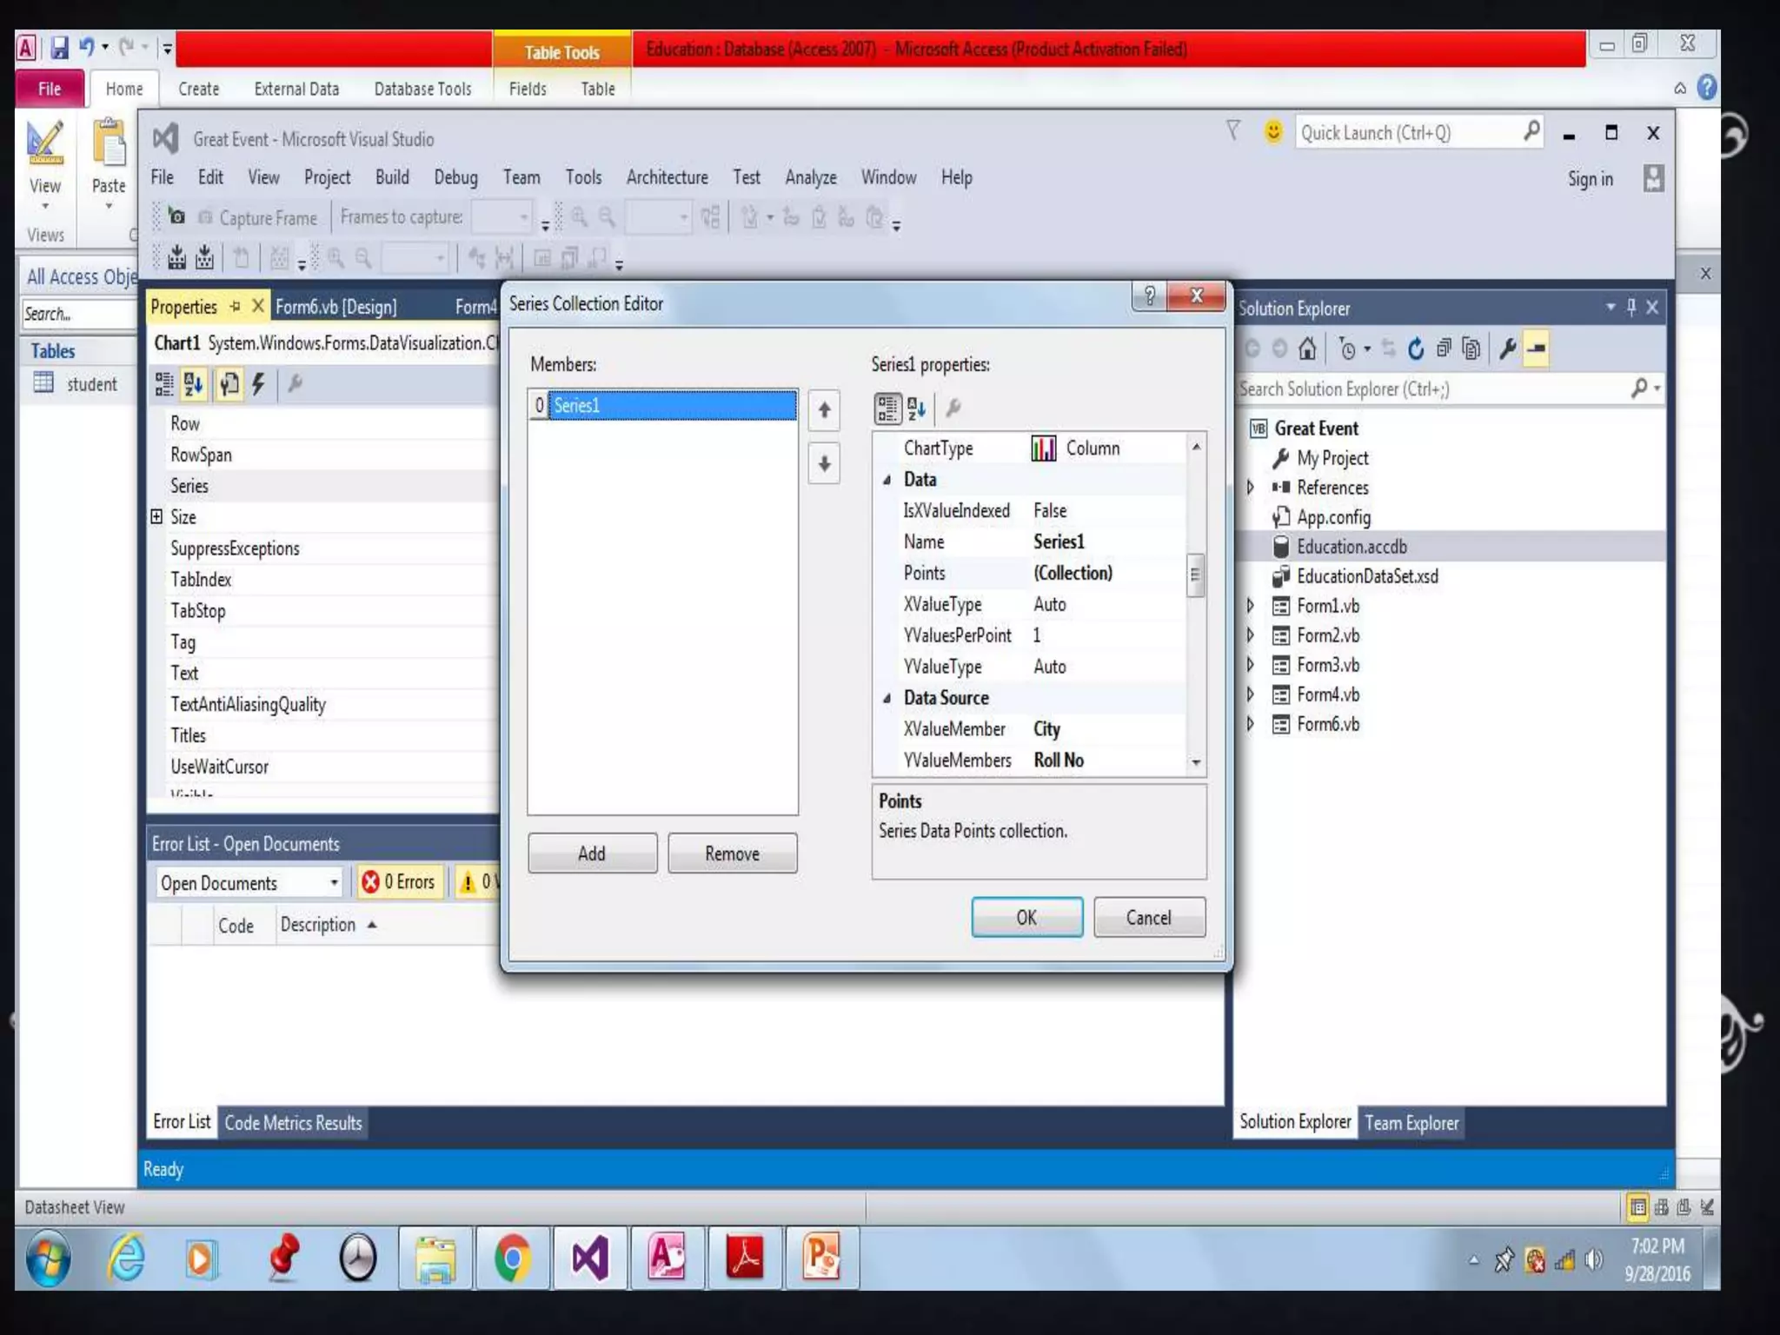Show Events lightning bolt in Properties panel
The height and width of the screenshot is (1335, 1780).
(258, 384)
